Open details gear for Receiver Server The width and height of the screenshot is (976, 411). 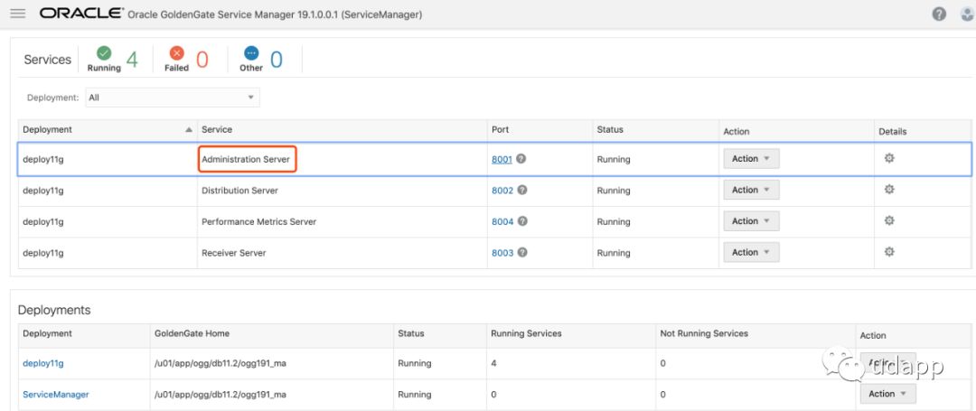tap(889, 252)
